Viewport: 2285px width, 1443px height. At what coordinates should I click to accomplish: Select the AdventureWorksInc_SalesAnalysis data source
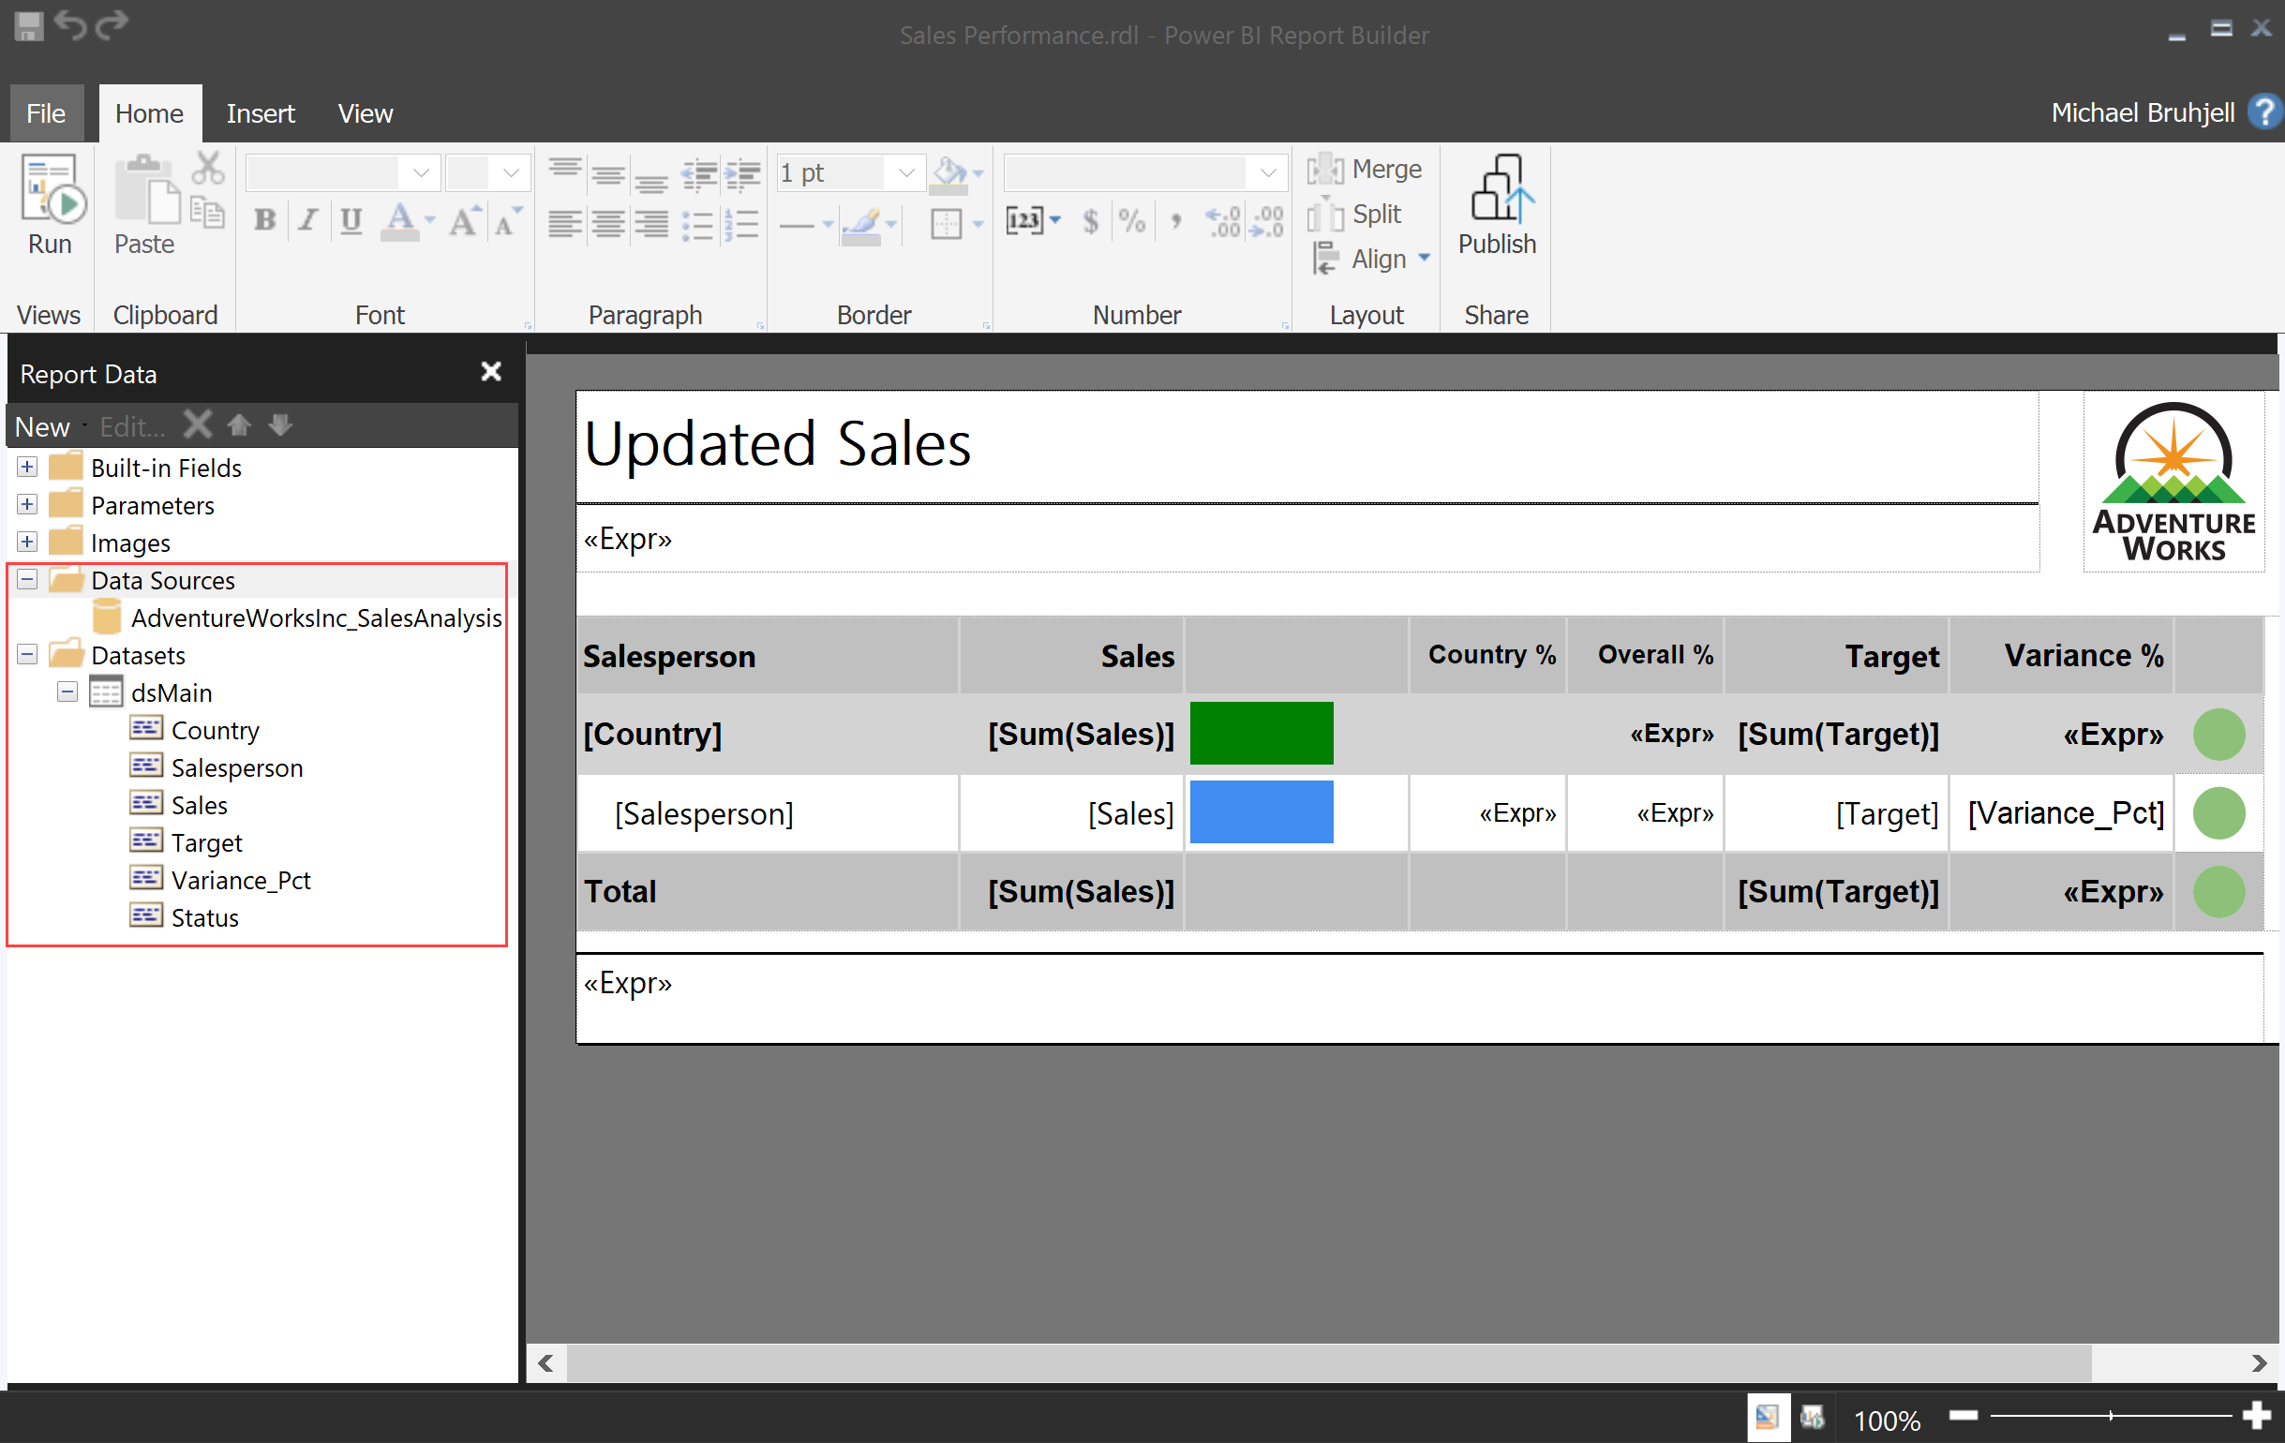coord(314,617)
